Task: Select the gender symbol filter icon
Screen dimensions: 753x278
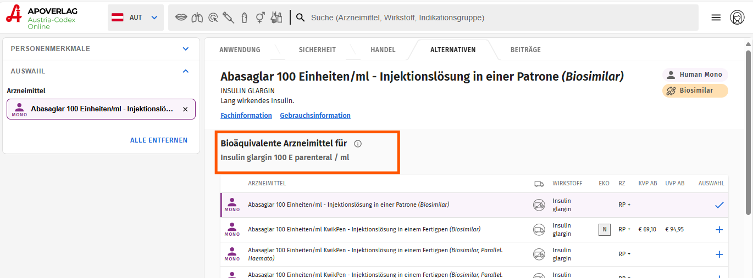Action: click(x=261, y=18)
